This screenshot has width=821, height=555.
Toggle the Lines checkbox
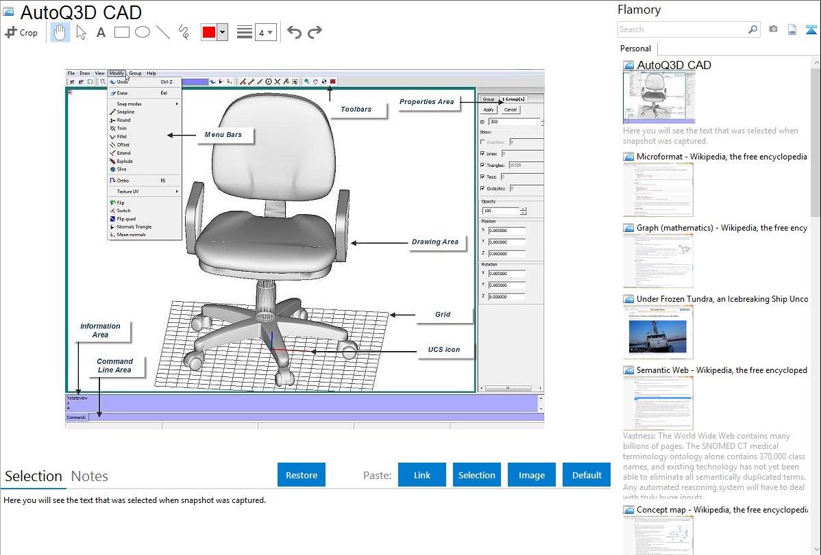482,154
